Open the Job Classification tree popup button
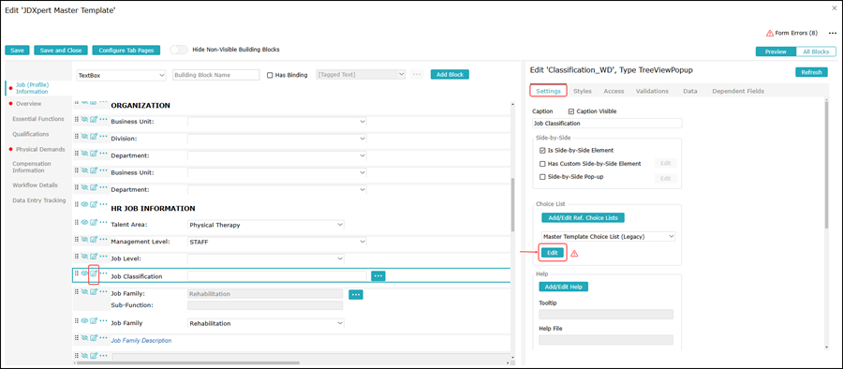This screenshot has width=843, height=369. [378, 276]
